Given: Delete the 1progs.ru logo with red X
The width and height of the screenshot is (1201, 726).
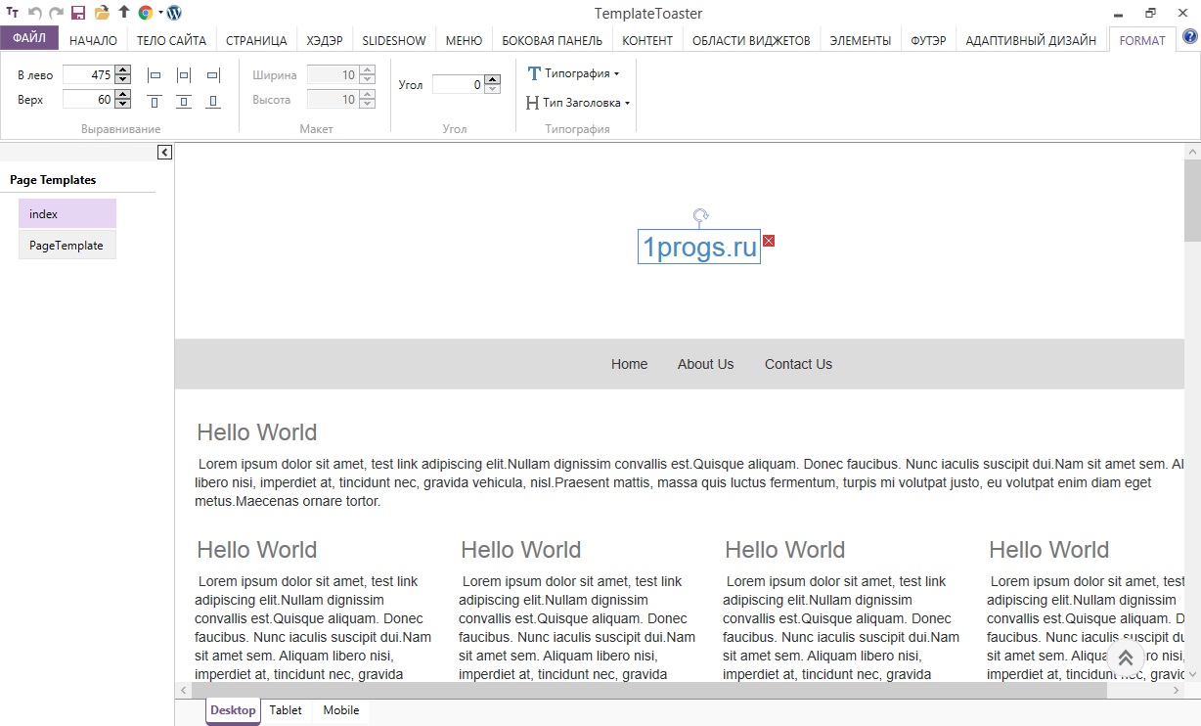Looking at the screenshot, I should [x=769, y=241].
